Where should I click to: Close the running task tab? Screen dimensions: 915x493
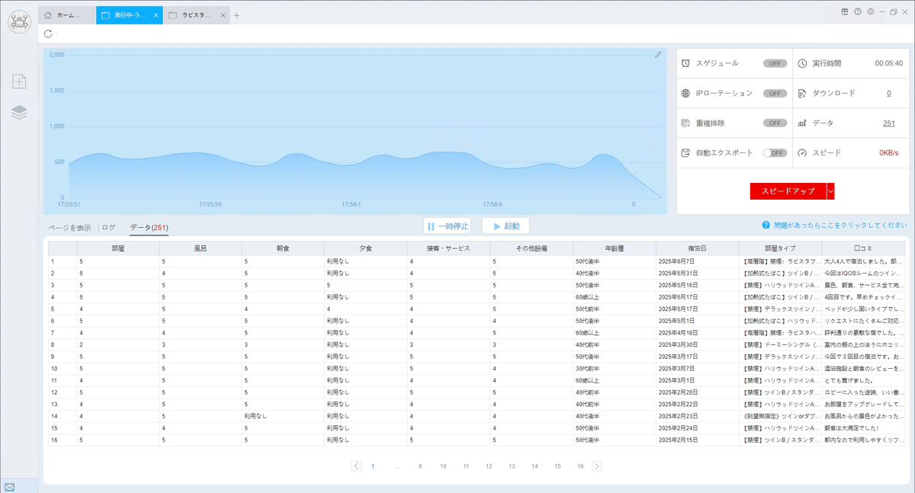[x=156, y=15]
